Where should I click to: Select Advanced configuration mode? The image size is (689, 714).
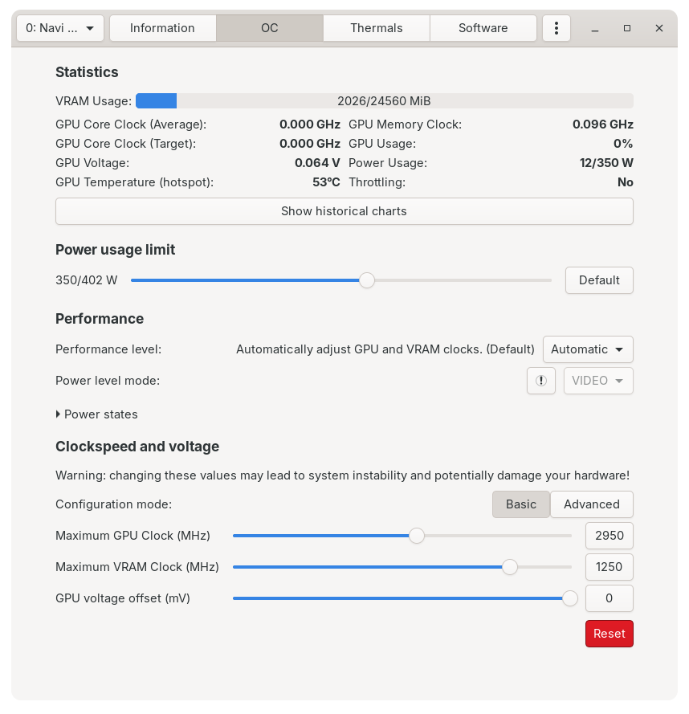[x=592, y=504]
